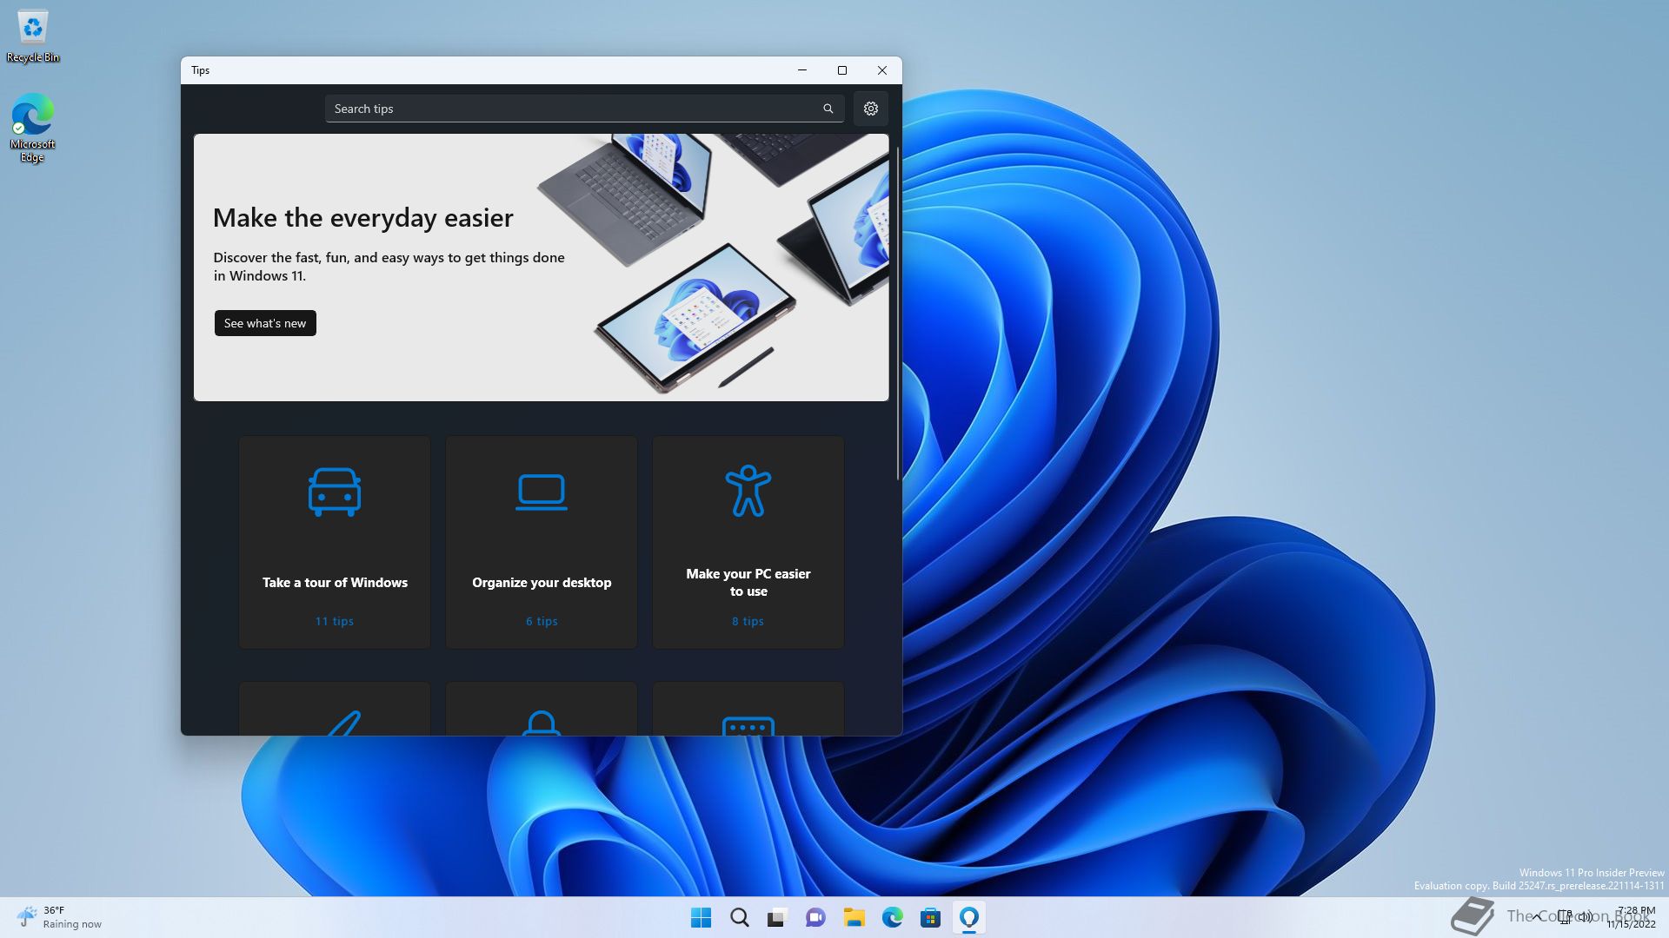Viewport: 1669px width, 938px height.
Task: Open File Explorer from taskbar
Action: coord(854,917)
